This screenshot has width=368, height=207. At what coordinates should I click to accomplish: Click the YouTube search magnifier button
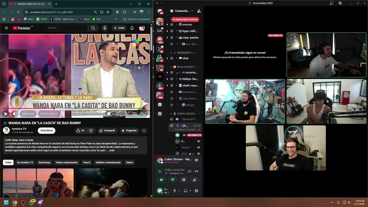93,28
